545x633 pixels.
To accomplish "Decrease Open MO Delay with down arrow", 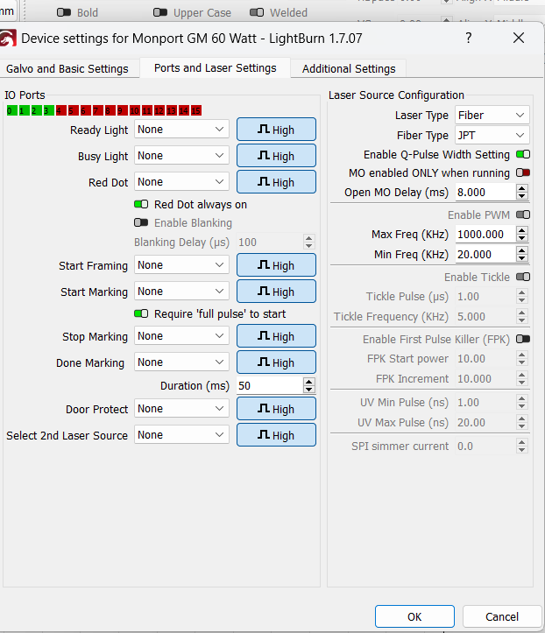I will click(x=522, y=196).
